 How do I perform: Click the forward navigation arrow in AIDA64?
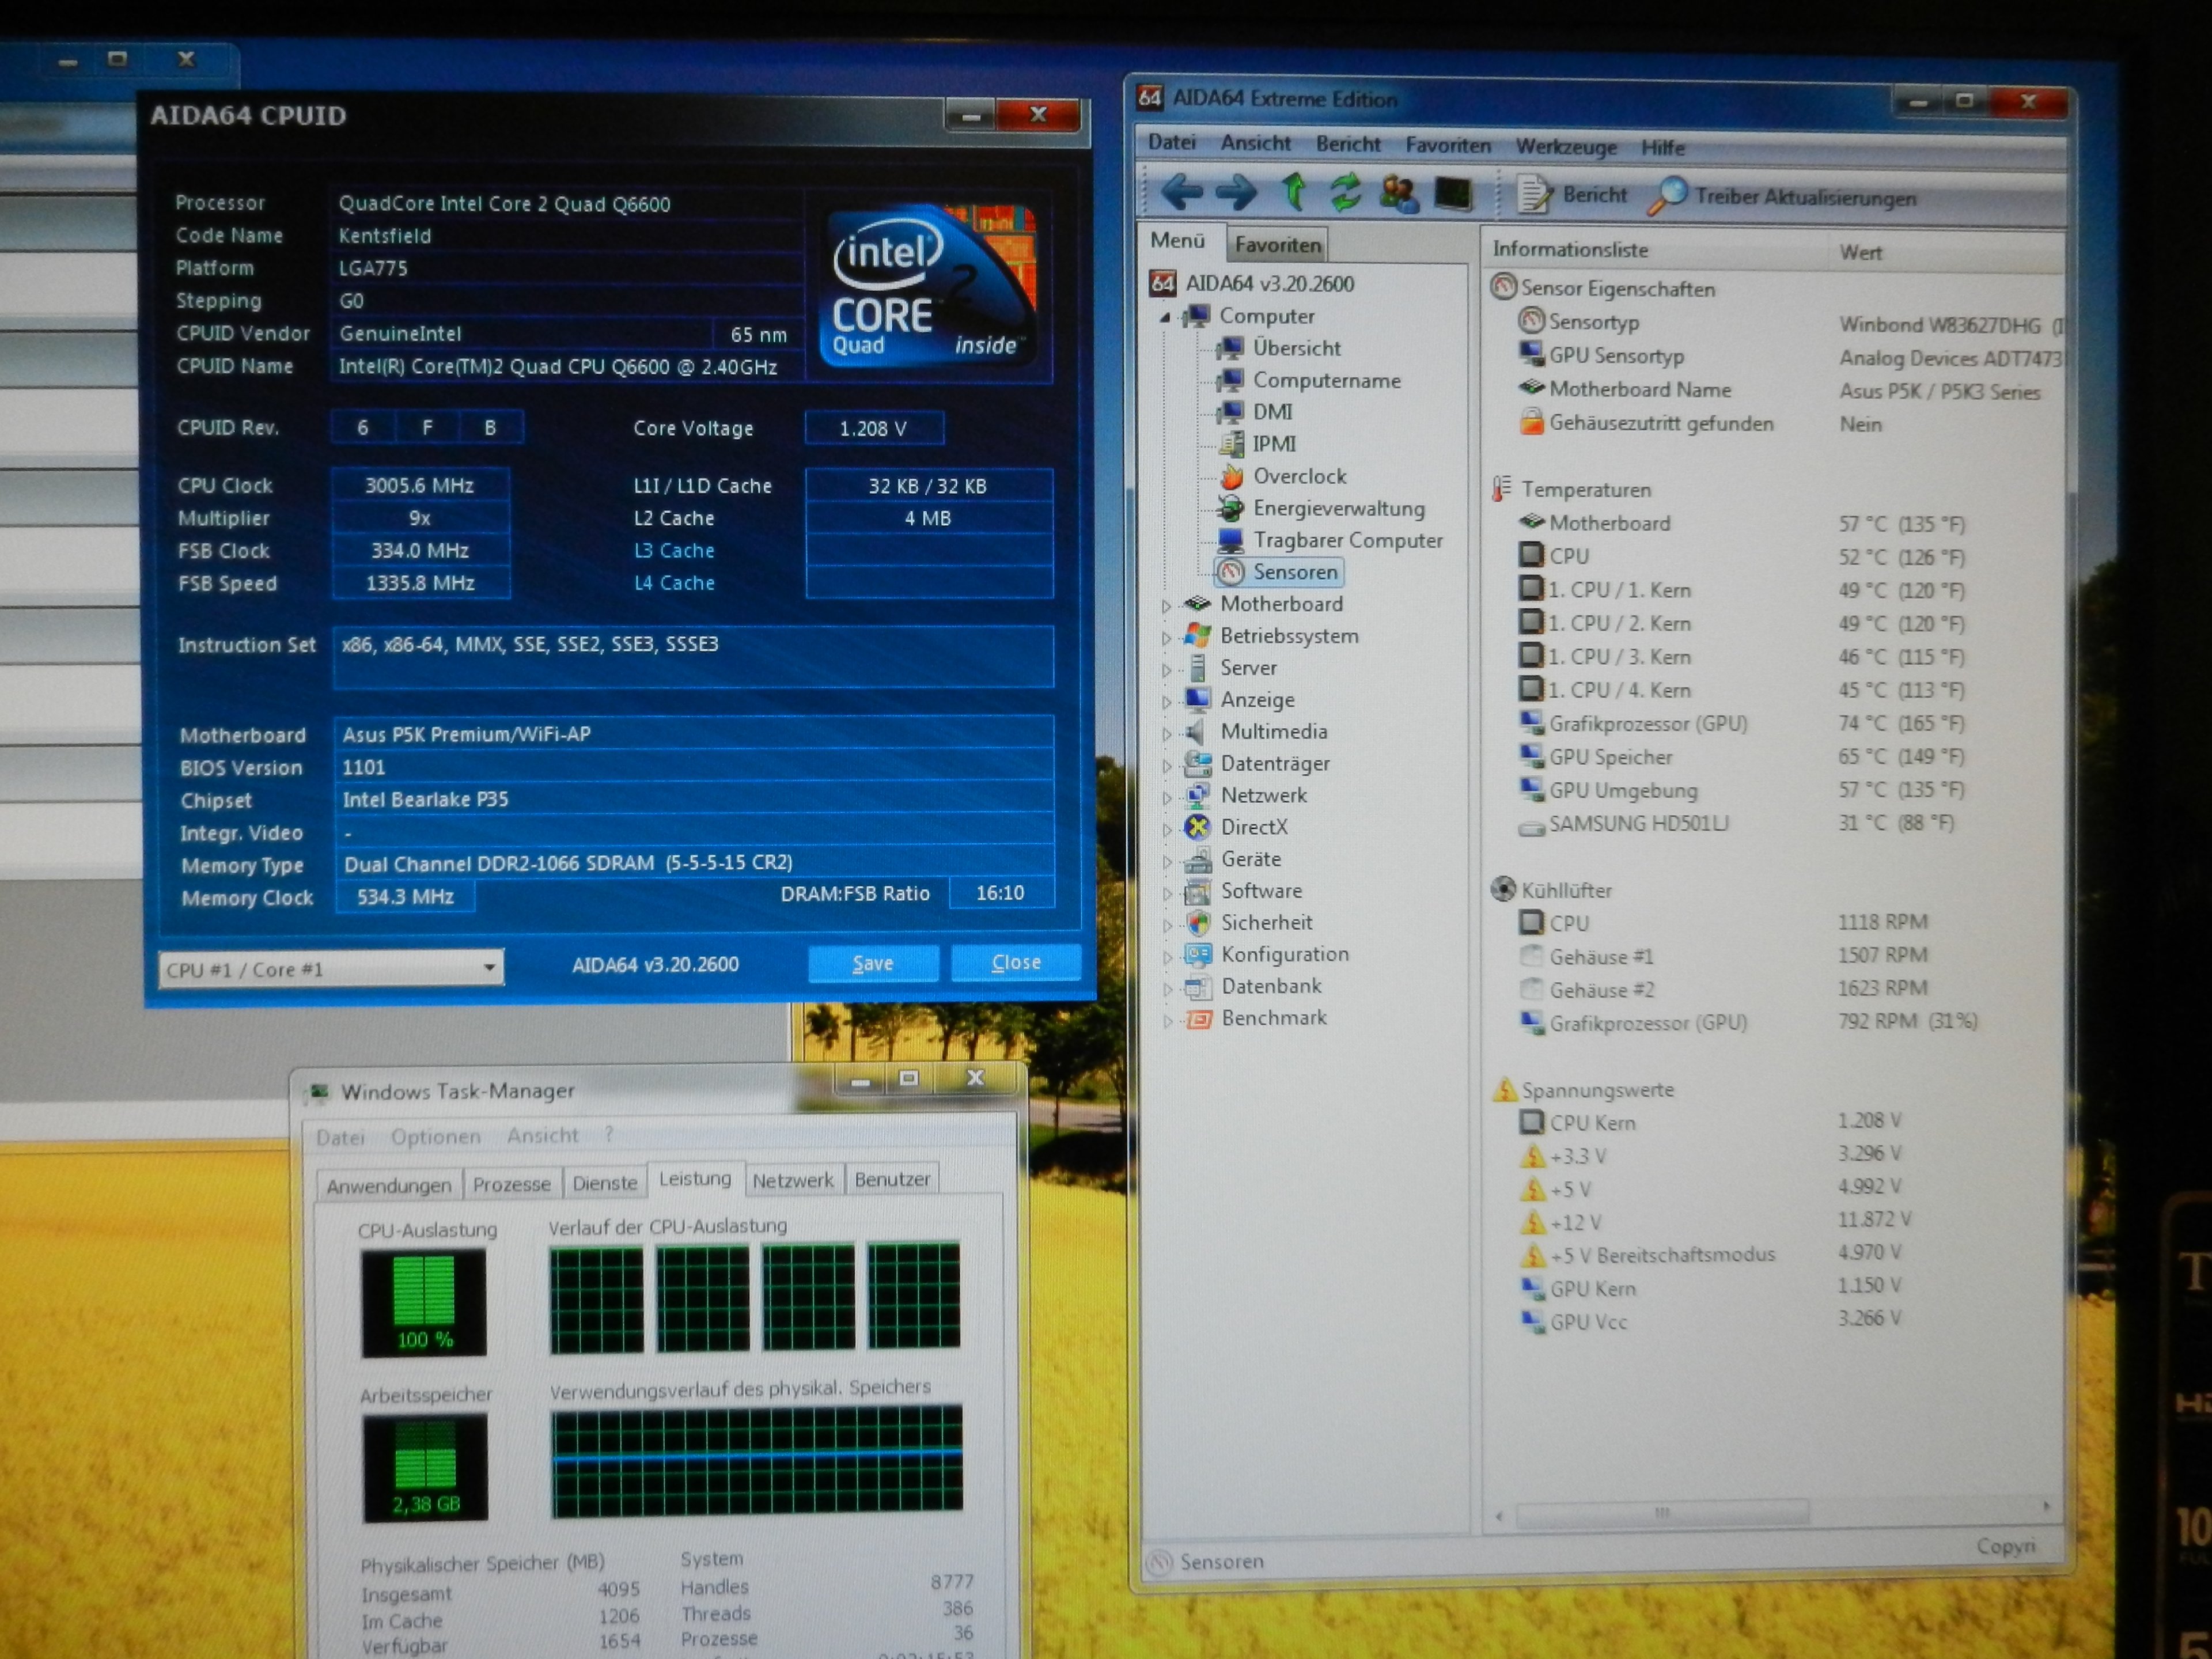tap(1237, 193)
